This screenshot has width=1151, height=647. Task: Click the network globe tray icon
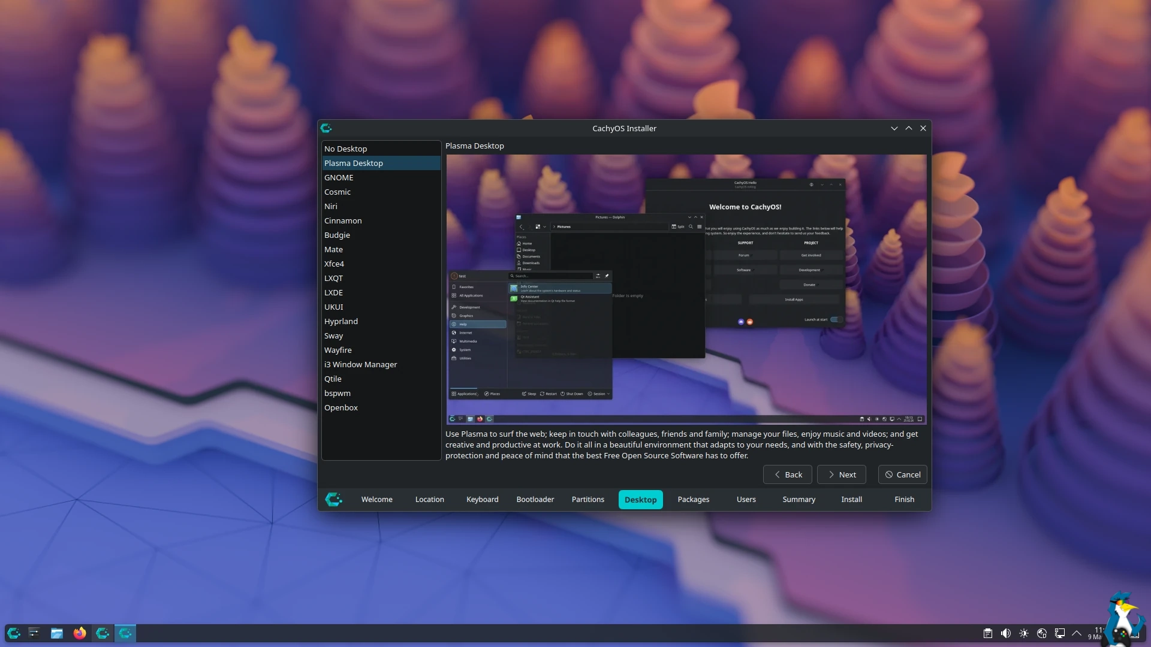(1042, 633)
